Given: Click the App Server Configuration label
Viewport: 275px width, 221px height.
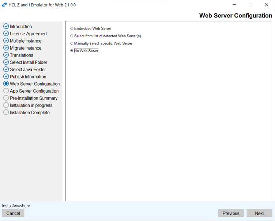Looking at the screenshot, I should 34,91.
